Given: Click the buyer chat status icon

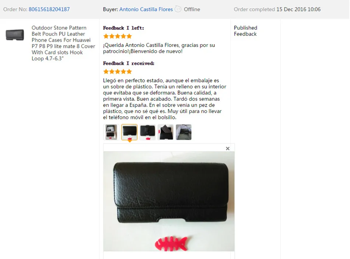Looking at the screenshot, I should [178, 9].
